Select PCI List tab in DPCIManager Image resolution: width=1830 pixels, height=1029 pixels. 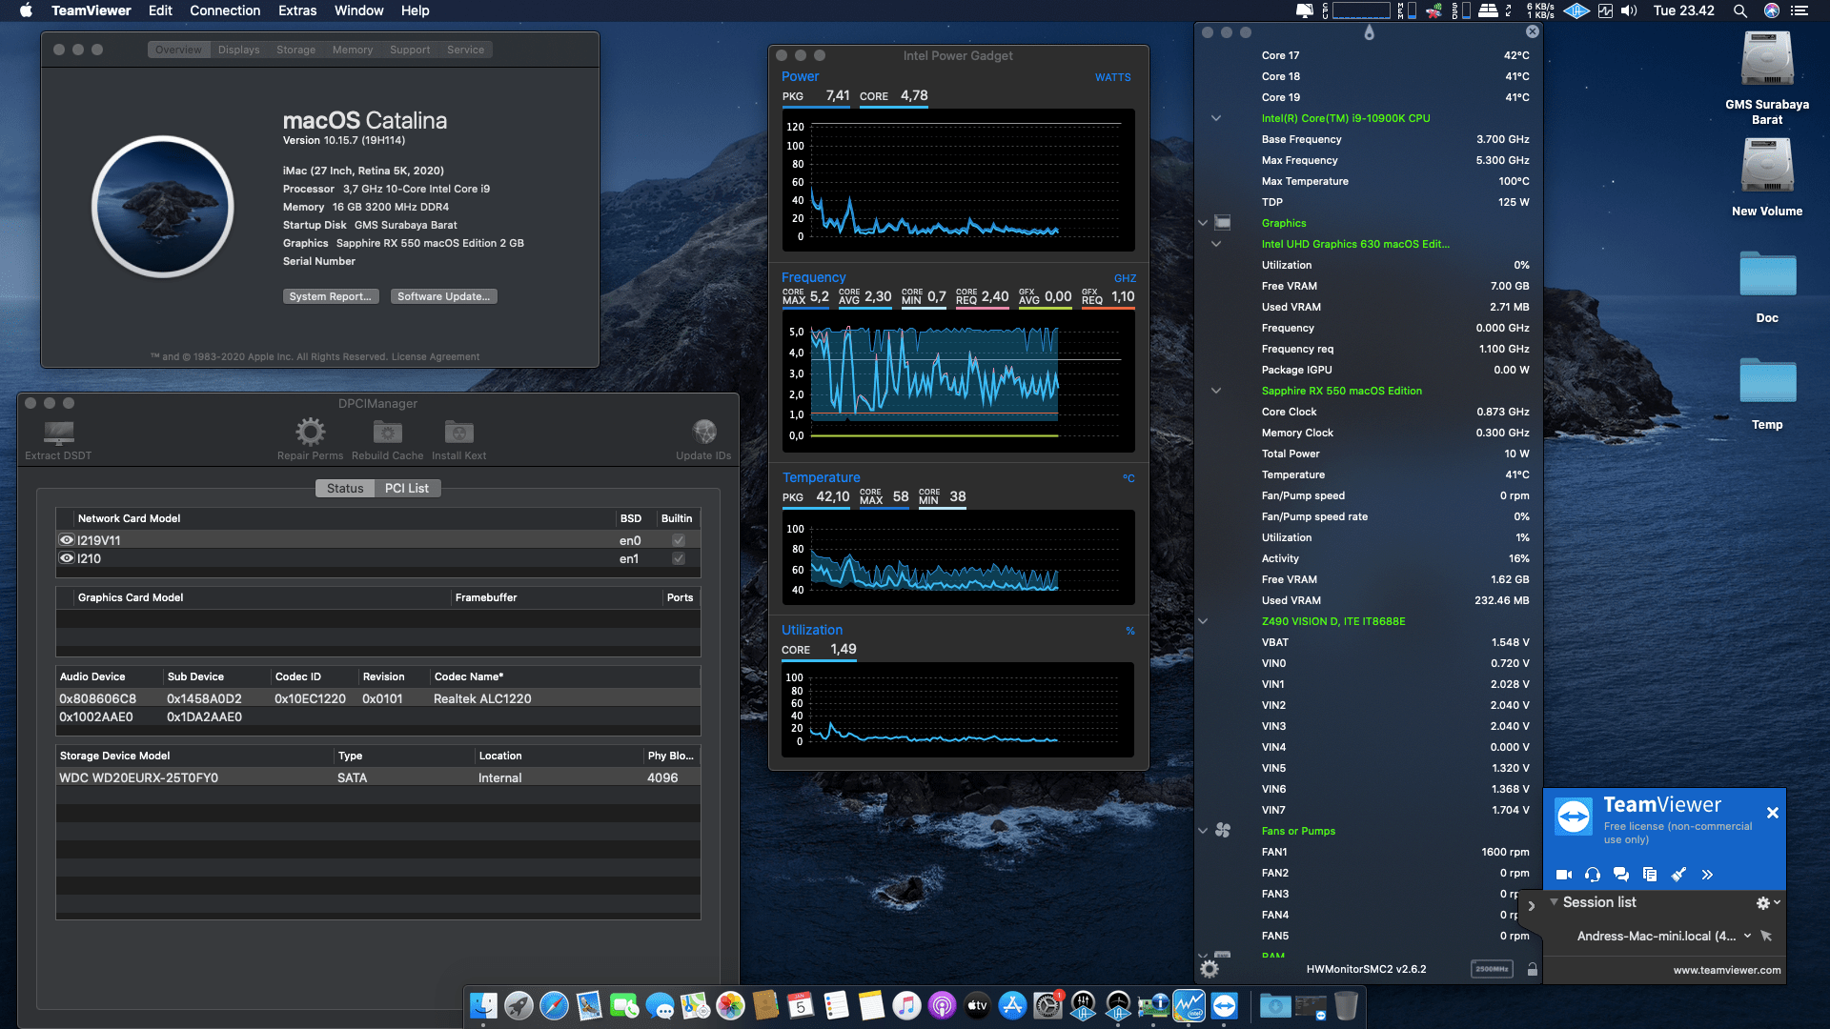[x=407, y=488]
